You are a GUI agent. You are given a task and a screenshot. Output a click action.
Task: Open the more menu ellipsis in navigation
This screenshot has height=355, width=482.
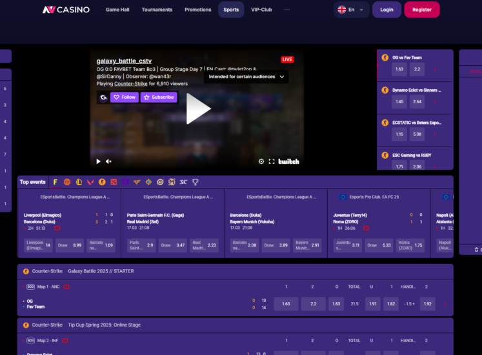coord(287,10)
